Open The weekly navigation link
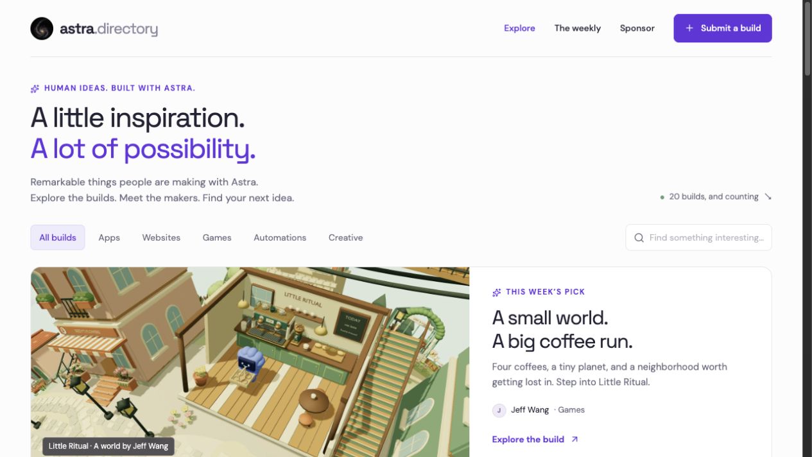 [578, 28]
